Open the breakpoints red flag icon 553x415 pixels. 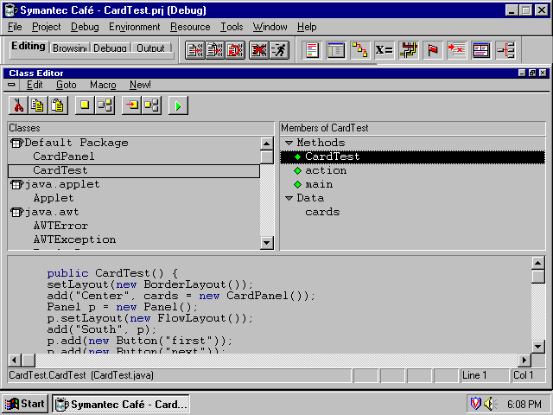(x=433, y=50)
